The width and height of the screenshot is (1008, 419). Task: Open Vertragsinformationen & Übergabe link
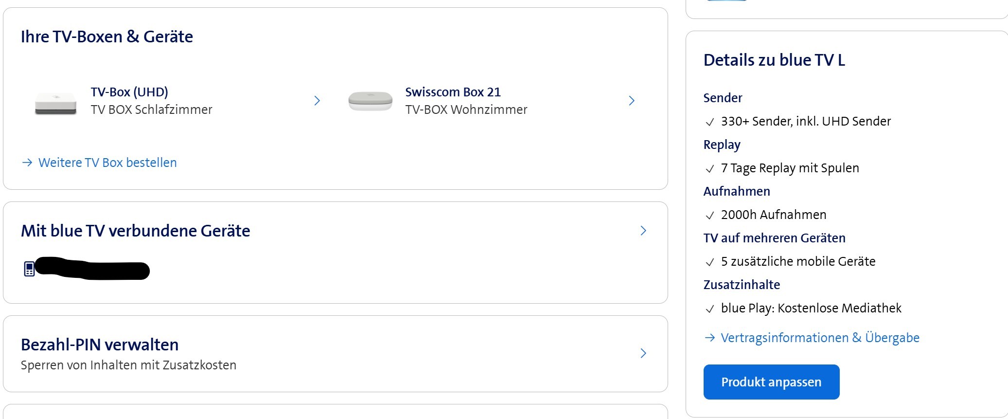pyautogui.click(x=820, y=338)
